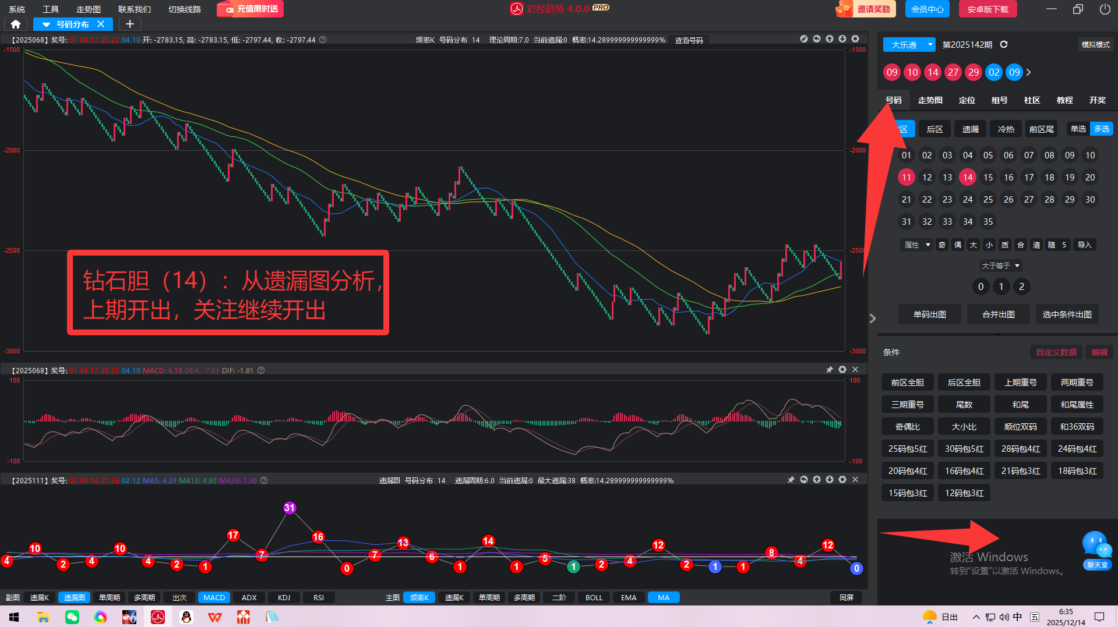The width and height of the screenshot is (1118, 627).
Task: Open the 工具 menu
Action: [51, 9]
